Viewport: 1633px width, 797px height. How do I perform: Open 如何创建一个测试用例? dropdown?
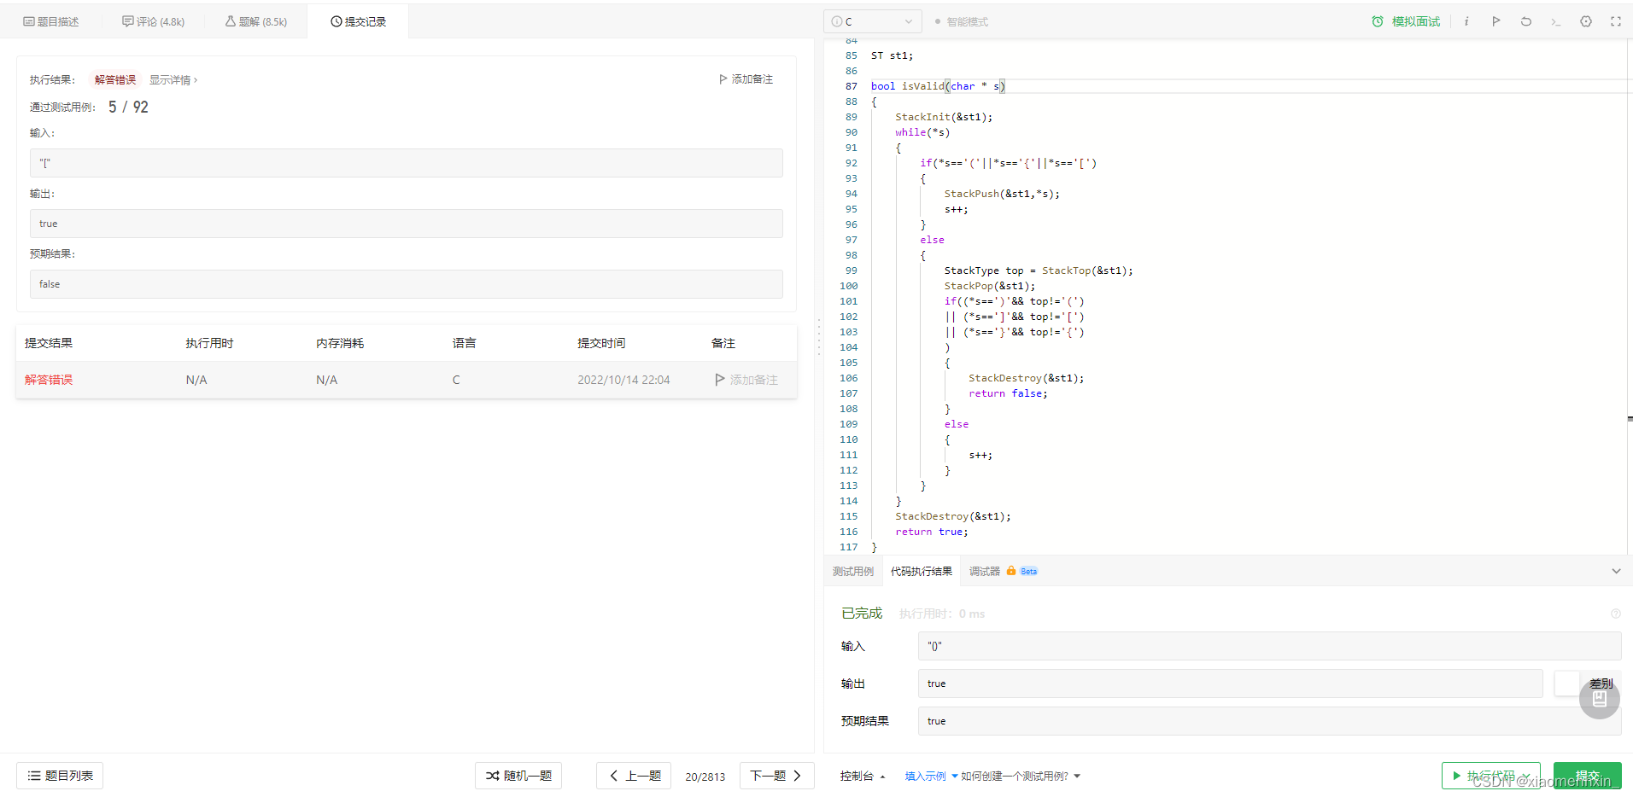click(x=1021, y=776)
